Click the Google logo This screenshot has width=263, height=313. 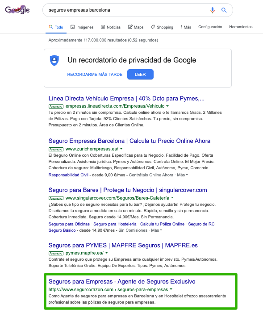[x=17, y=10]
